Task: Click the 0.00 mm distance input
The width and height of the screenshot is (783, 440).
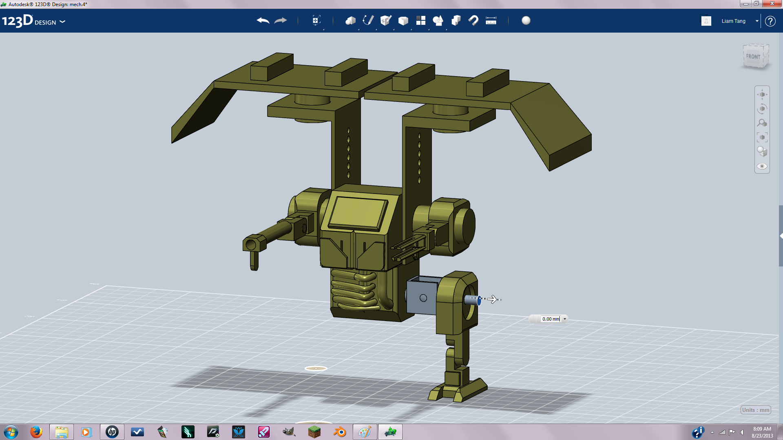Action: (x=551, y=319)
